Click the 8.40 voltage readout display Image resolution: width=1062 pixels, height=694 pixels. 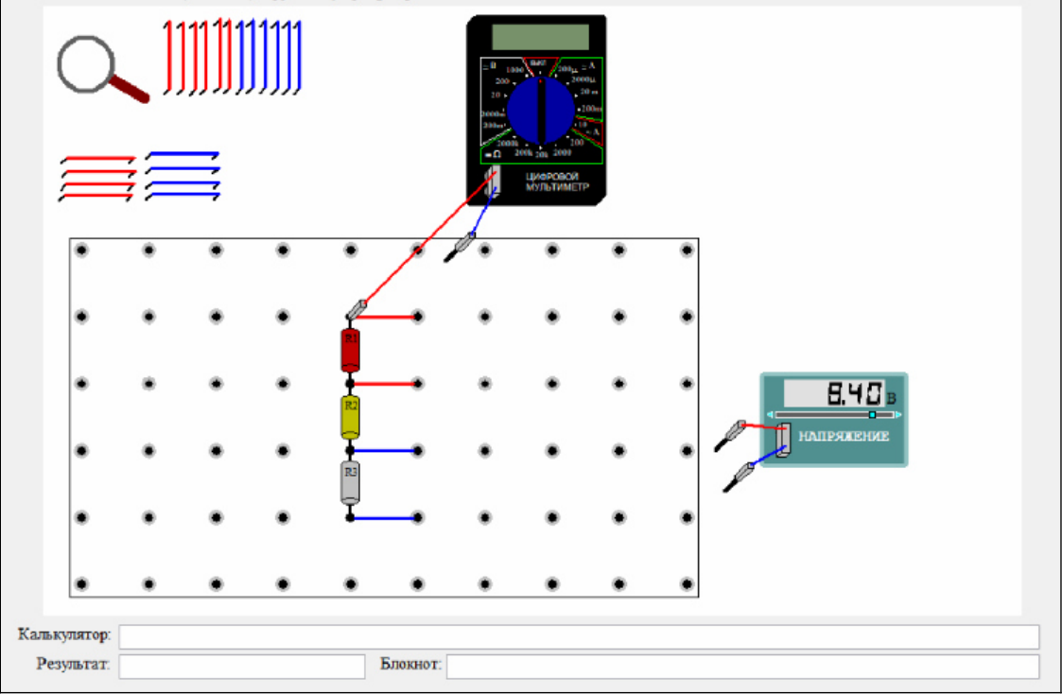[834, 393]
